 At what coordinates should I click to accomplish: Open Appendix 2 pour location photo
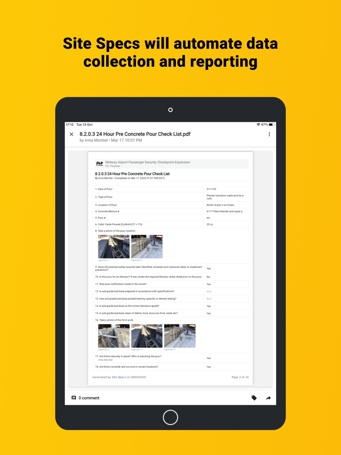(147, 246)
